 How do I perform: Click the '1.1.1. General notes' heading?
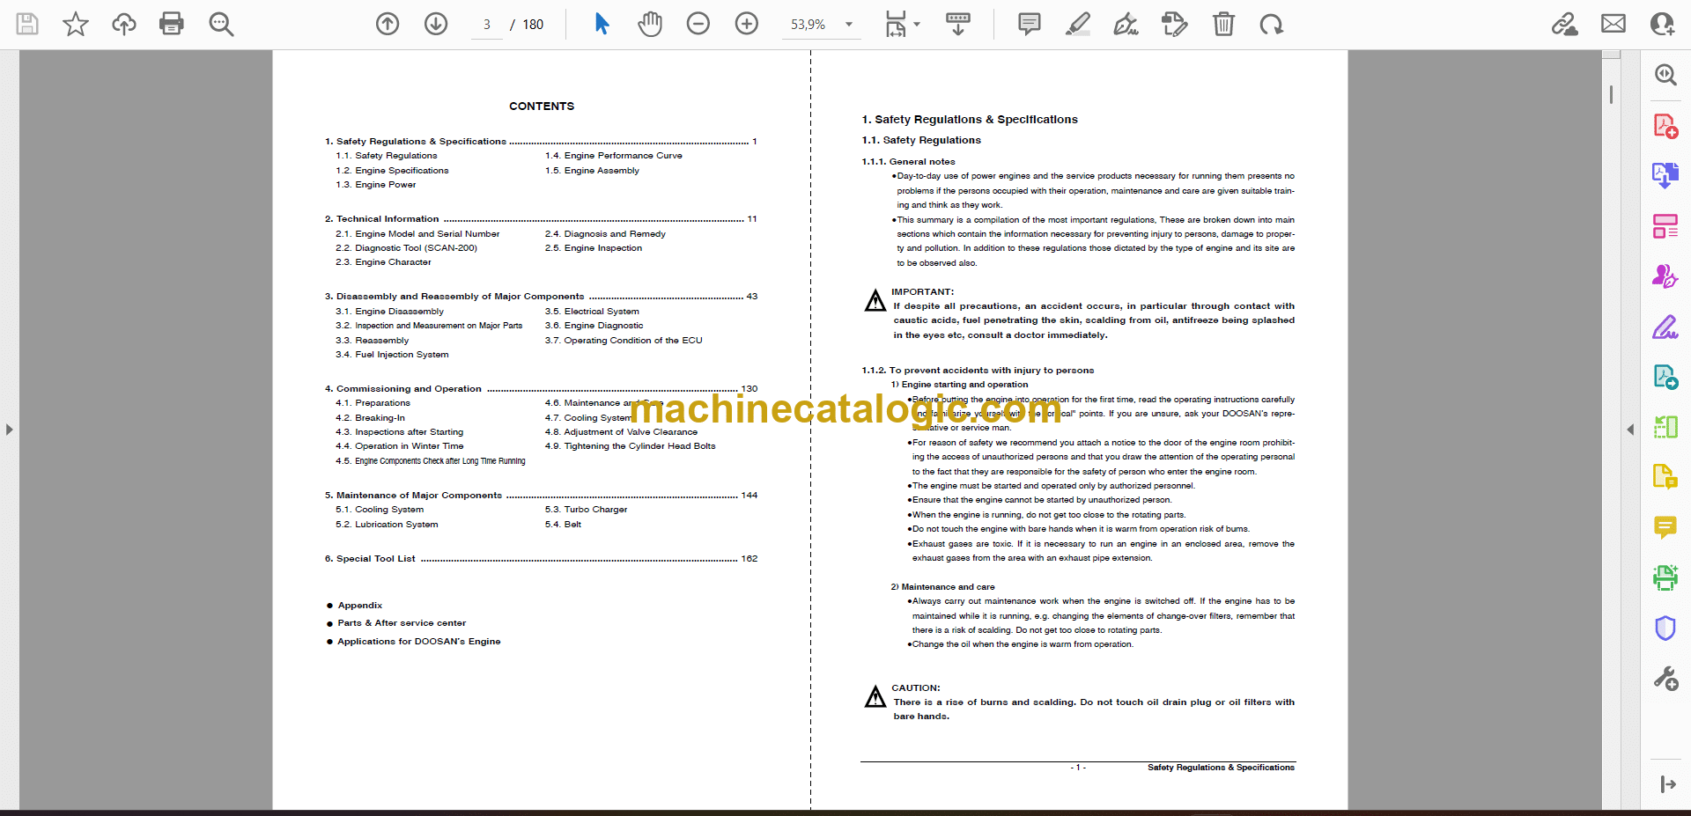pyautogui.click(x=908, y=161)
